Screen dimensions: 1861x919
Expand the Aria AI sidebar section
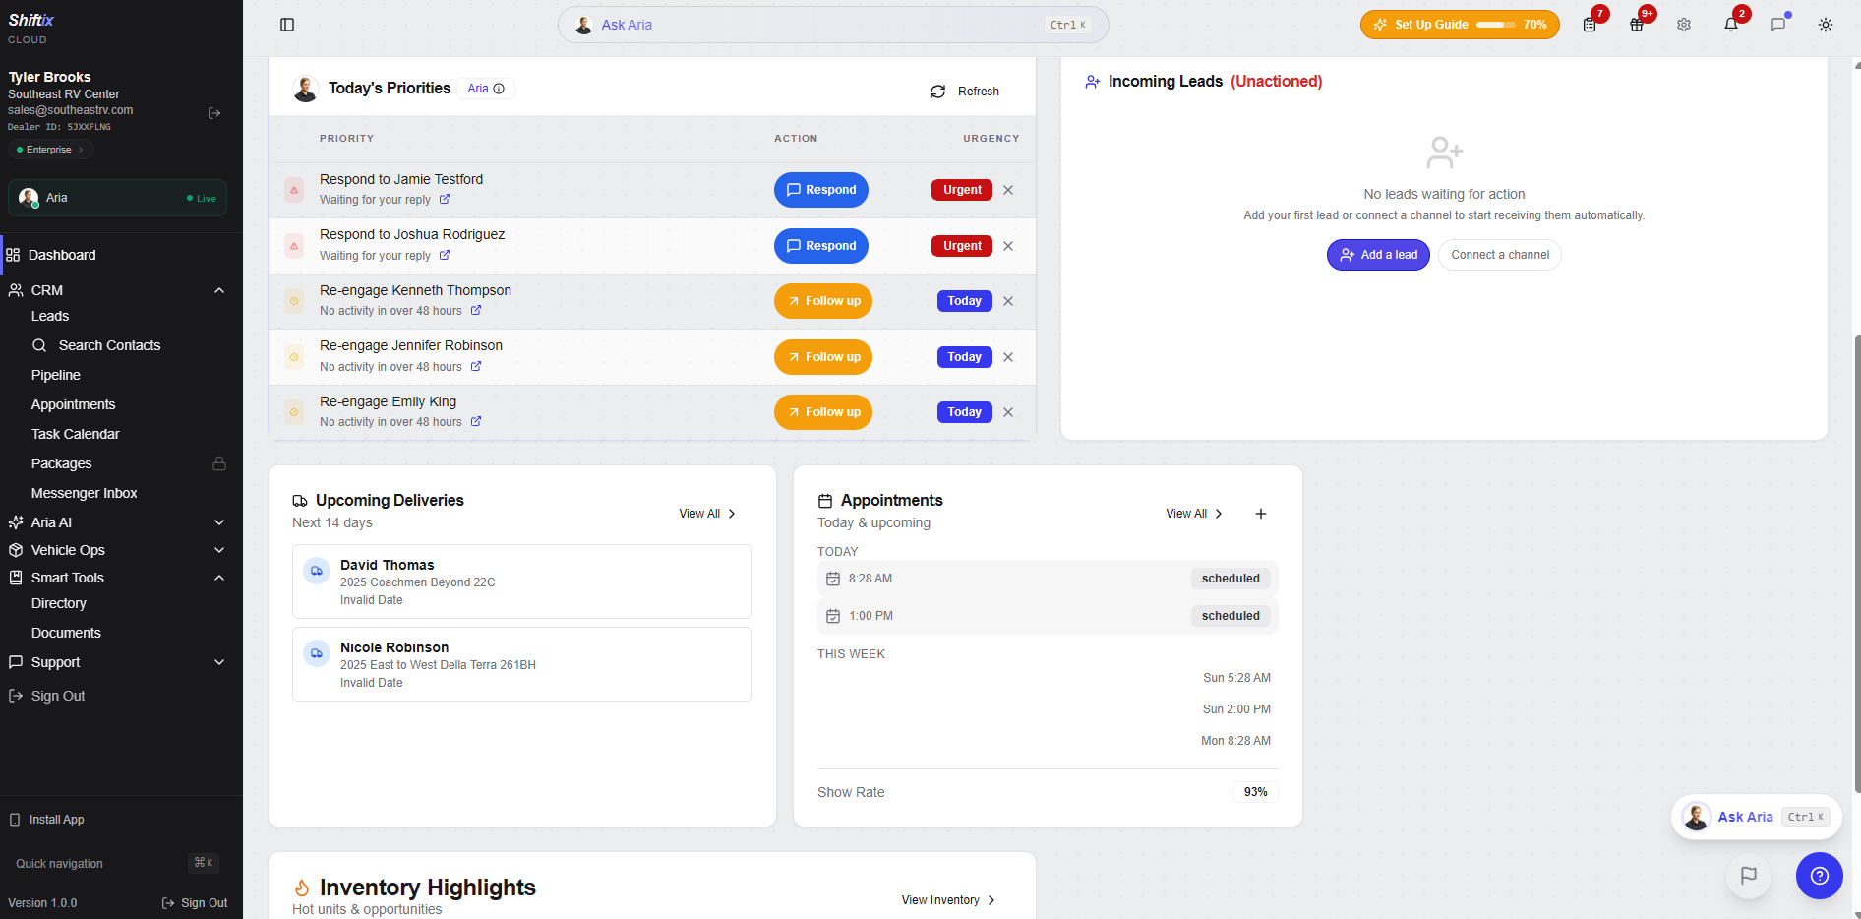[219, 522]
